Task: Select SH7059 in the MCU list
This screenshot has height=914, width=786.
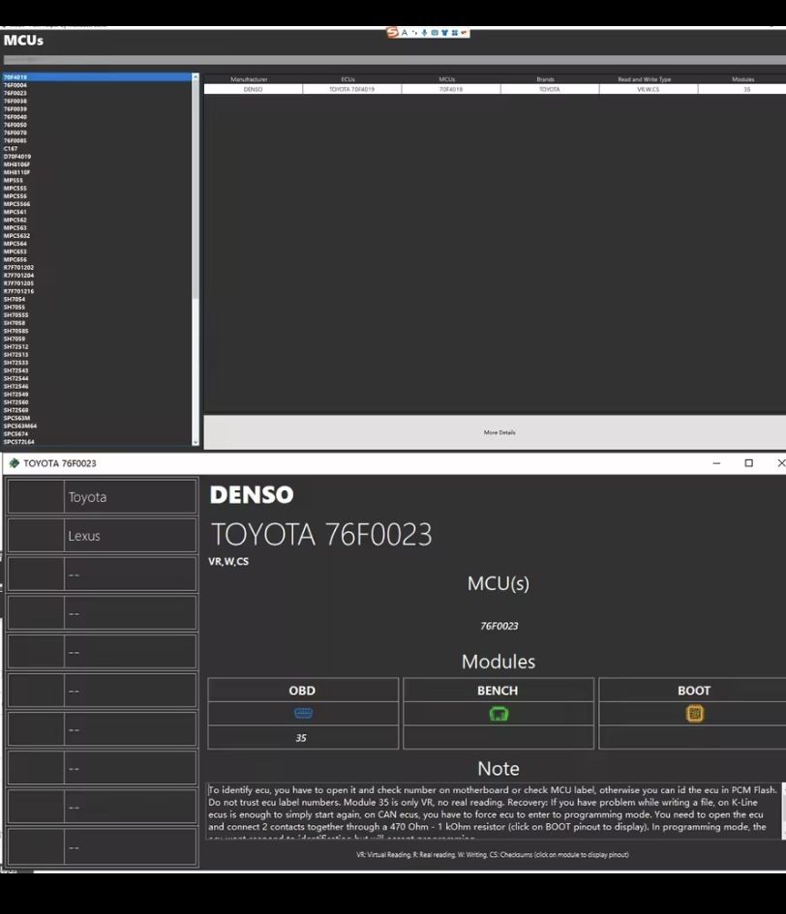Action: pyautogui.click(x=15, y=339)
